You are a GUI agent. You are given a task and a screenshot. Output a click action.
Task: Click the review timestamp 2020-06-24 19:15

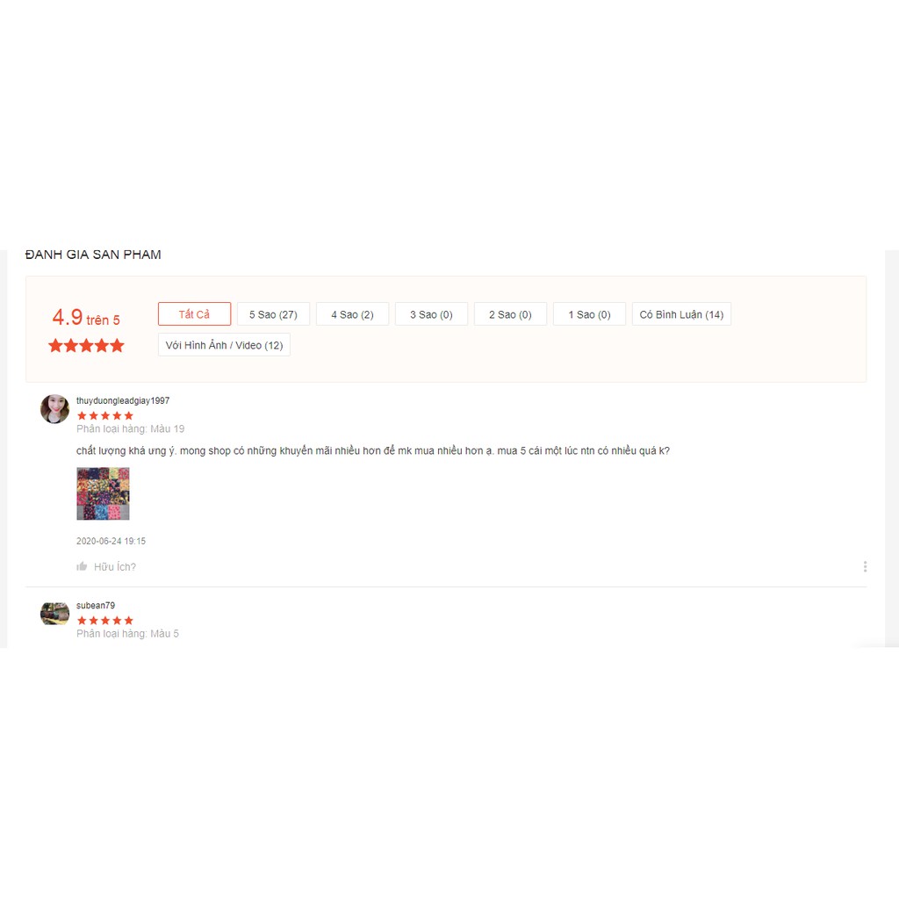(111, 541)
